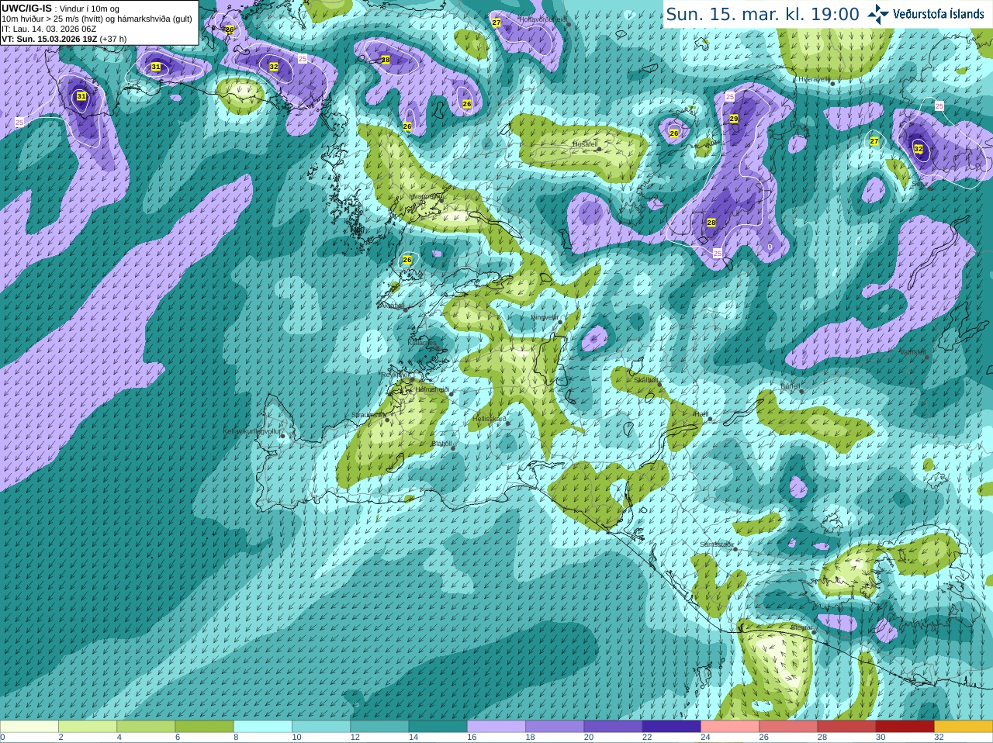
Task: Pick the pale yellow 0–2 legend swatch
Action: pyautogui.click(x=29, y=727)
